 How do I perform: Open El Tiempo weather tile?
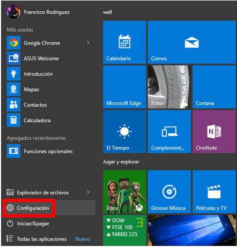[x=124, y=131]
